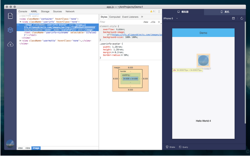Viewport: 250px width, 156px height.
Task: Click the plus new style rule icon
Action: 159,22
